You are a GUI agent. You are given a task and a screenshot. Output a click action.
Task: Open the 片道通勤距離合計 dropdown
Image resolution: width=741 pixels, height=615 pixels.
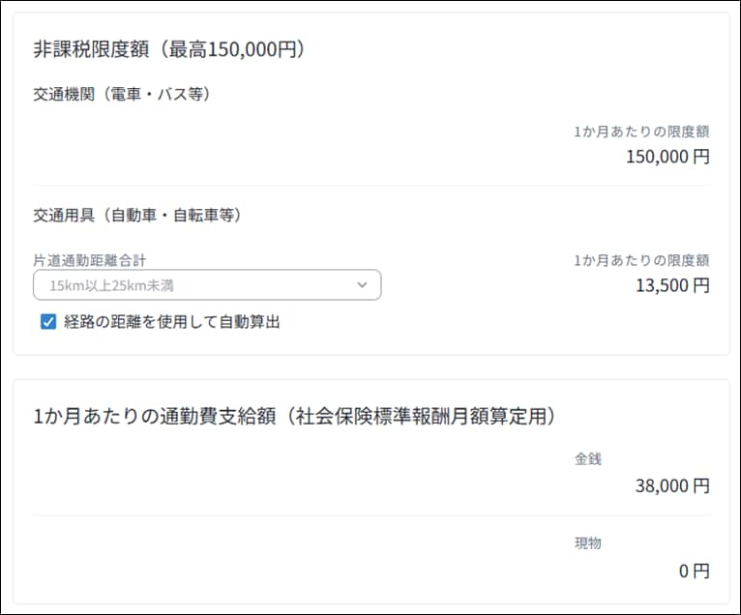pyautogui.click(x=206, y=284)
